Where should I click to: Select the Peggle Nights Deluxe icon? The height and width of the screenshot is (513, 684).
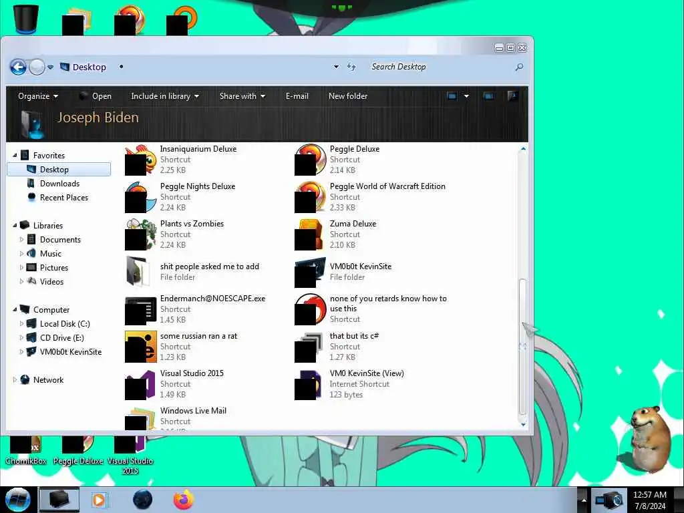[x=140, y=197]
